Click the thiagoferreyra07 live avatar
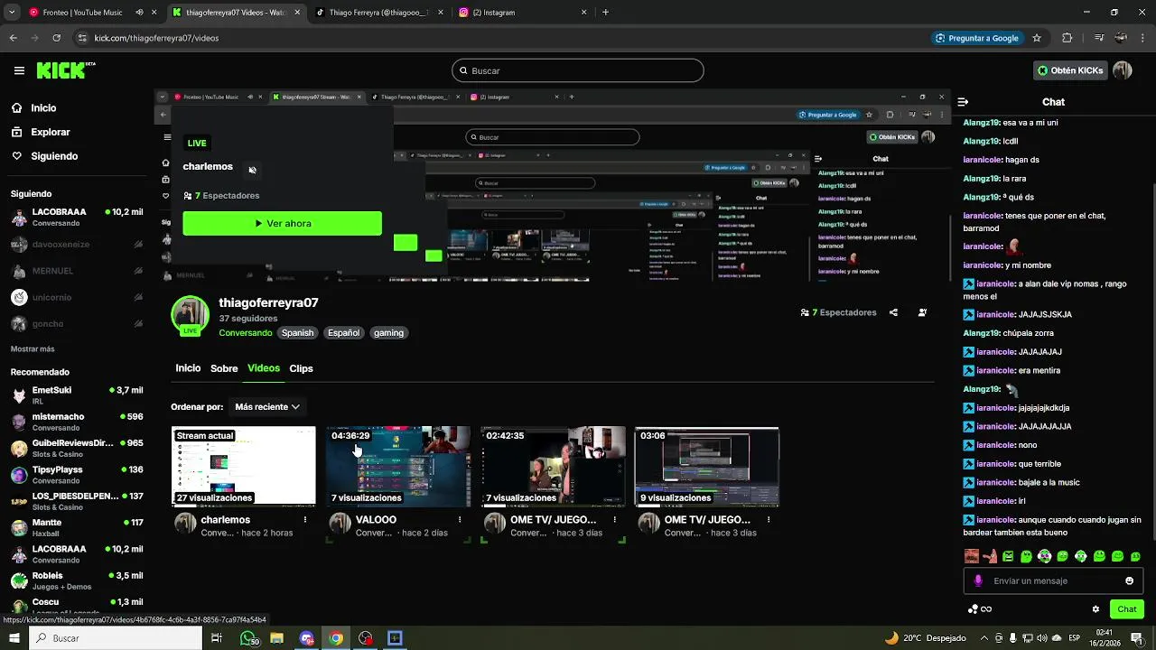Screen dimensions: 1156x650 (x=191, y=316)
